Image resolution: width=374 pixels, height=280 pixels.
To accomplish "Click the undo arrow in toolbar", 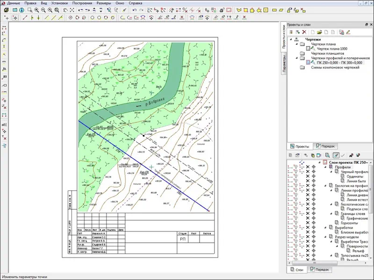I will tap(135, 10).
